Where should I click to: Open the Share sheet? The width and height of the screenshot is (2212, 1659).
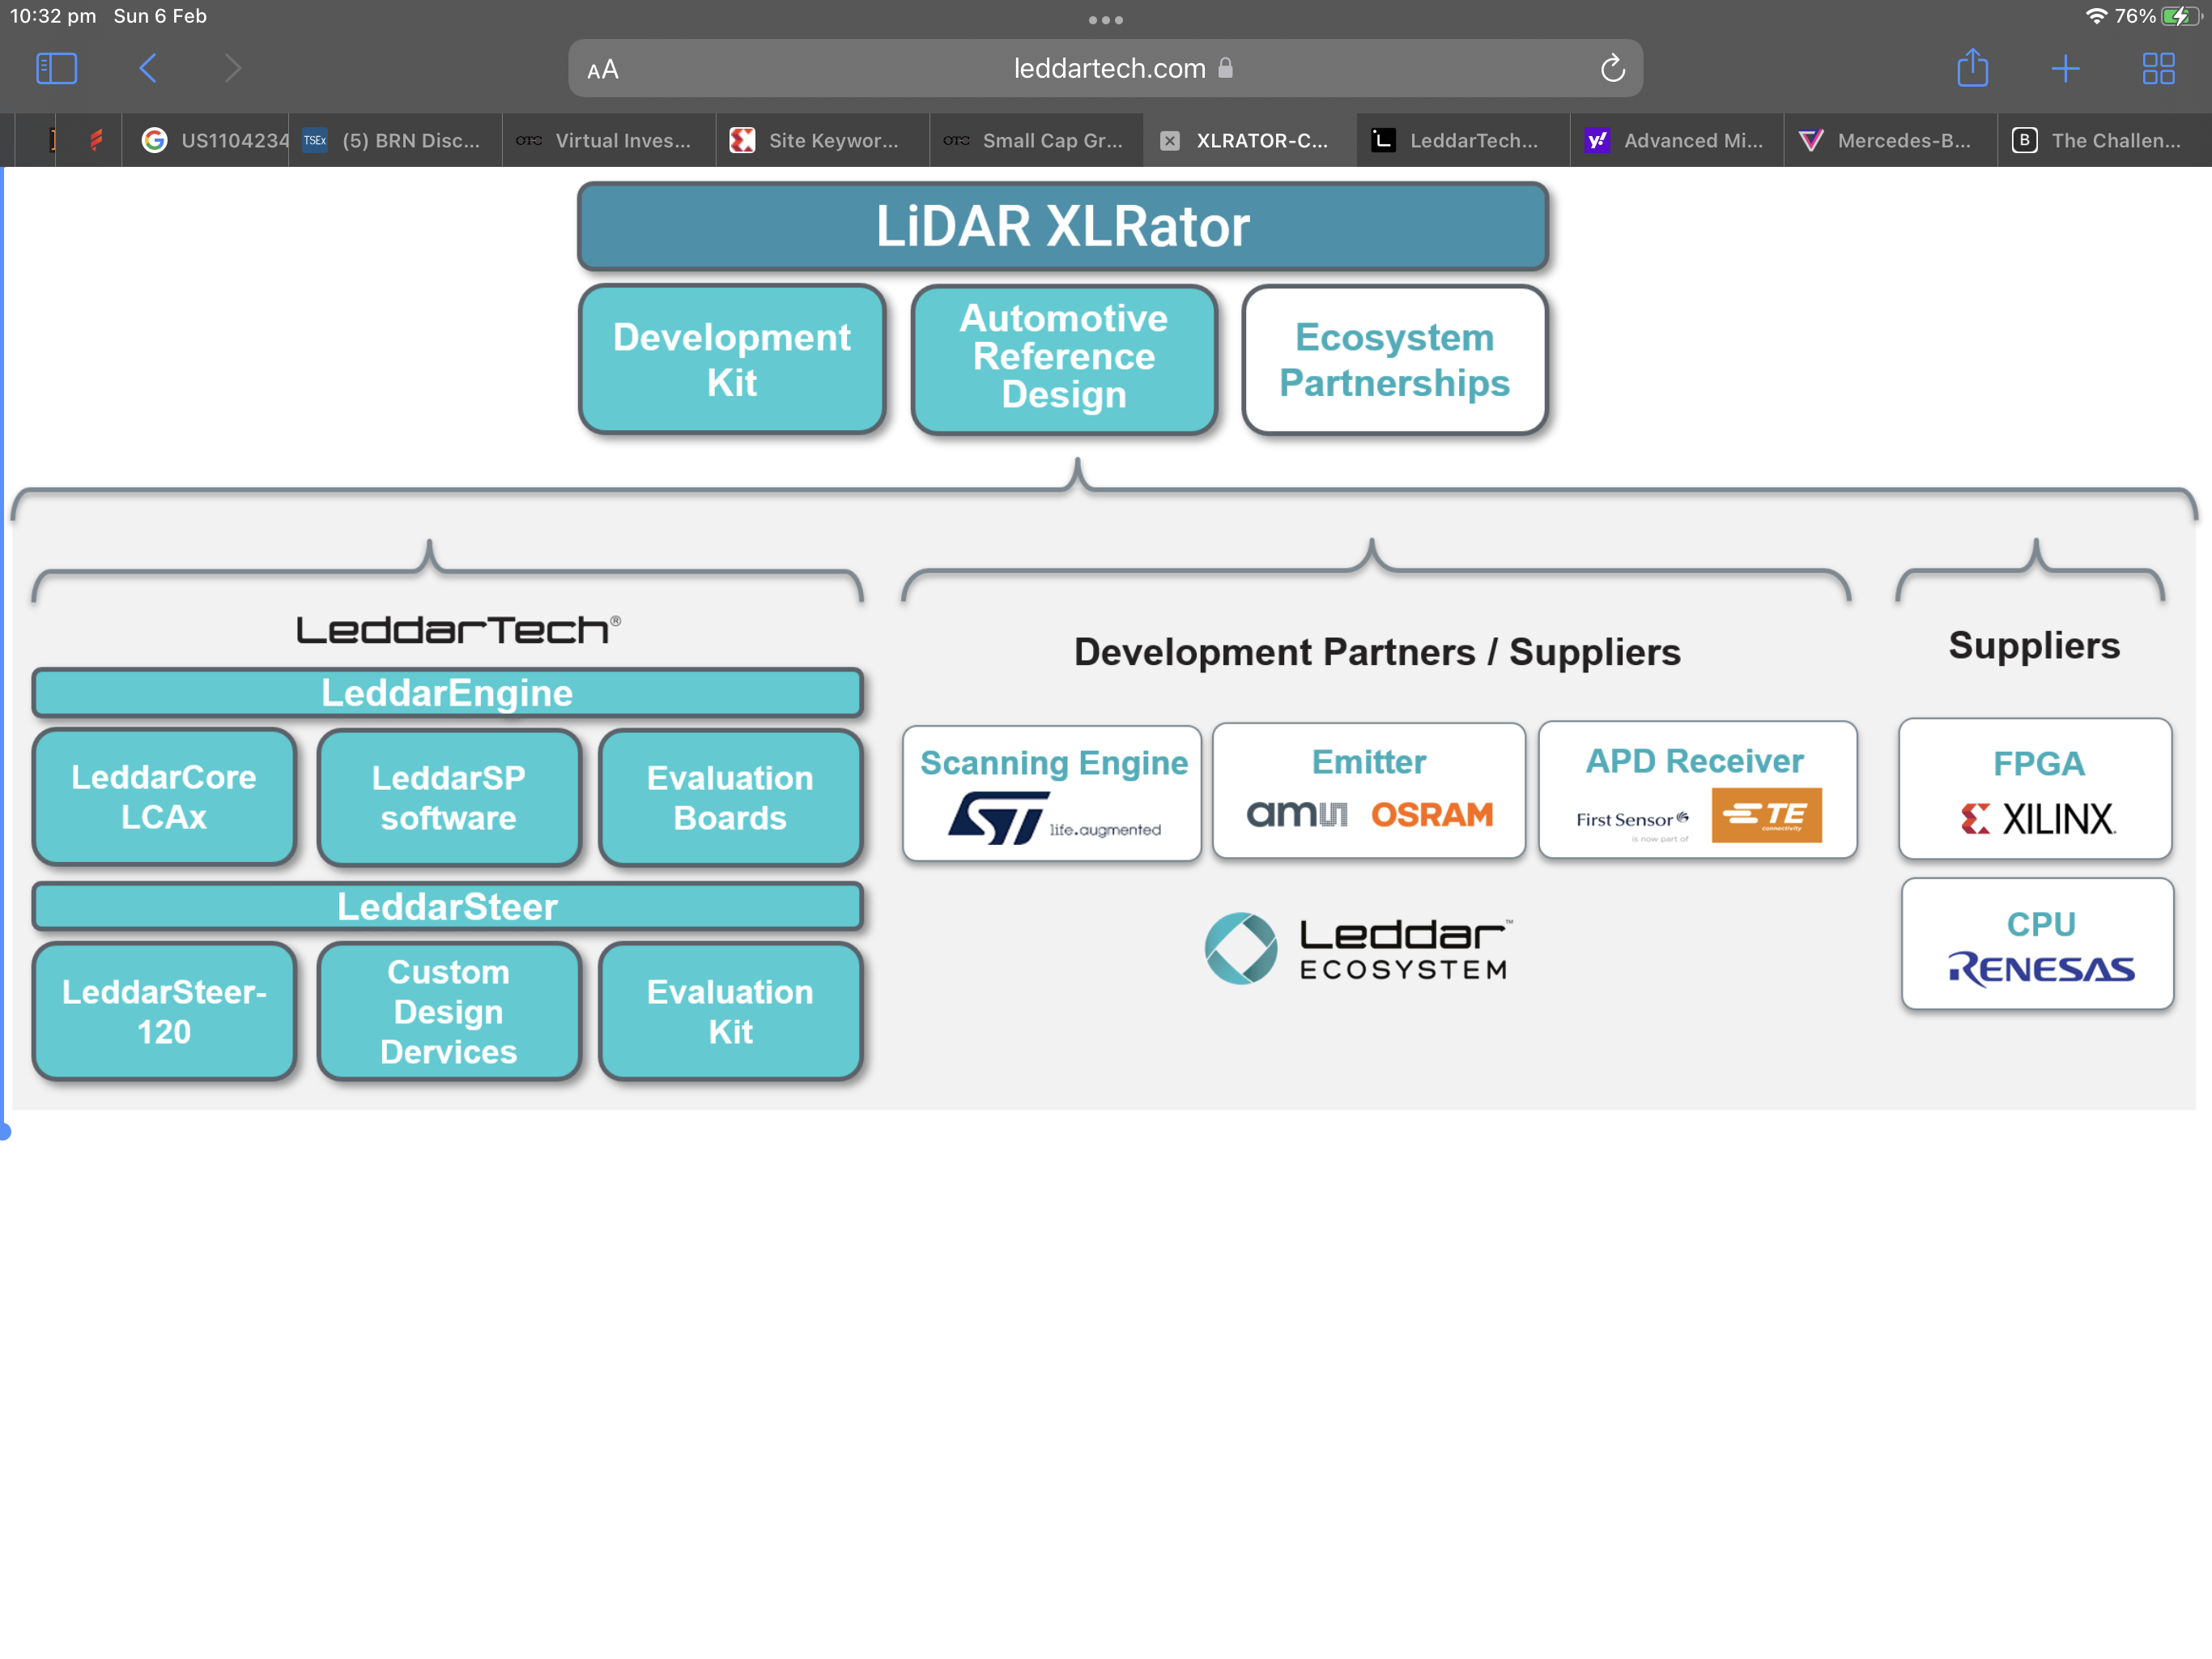coord(1972,68)
